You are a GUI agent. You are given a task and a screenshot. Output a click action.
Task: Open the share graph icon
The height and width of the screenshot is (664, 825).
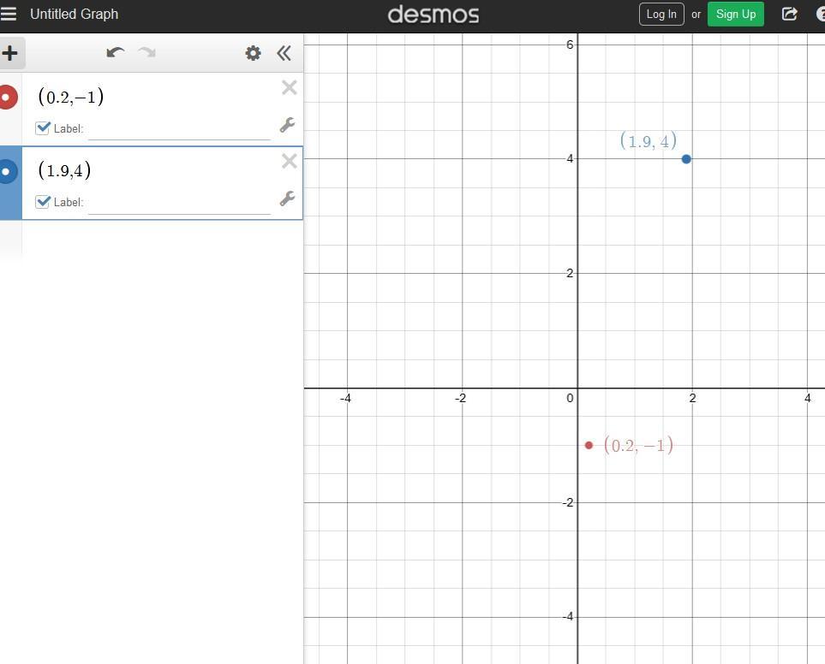789,15
